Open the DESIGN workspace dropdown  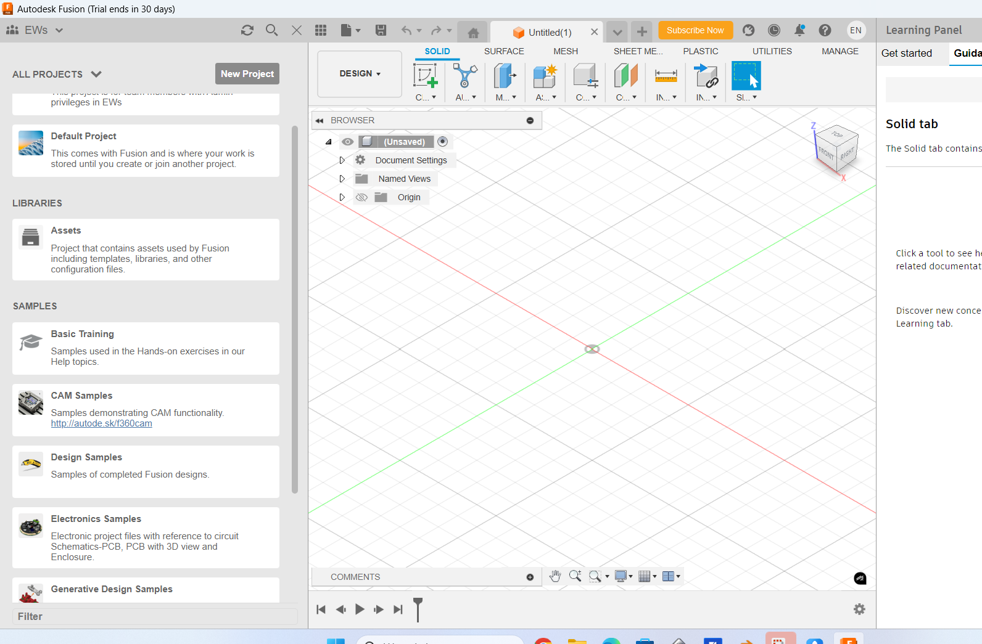click(360, 74)
